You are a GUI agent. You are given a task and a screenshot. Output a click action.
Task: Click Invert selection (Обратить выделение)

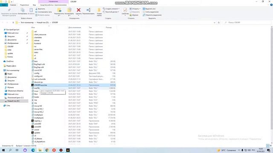[x=152, y=15]
